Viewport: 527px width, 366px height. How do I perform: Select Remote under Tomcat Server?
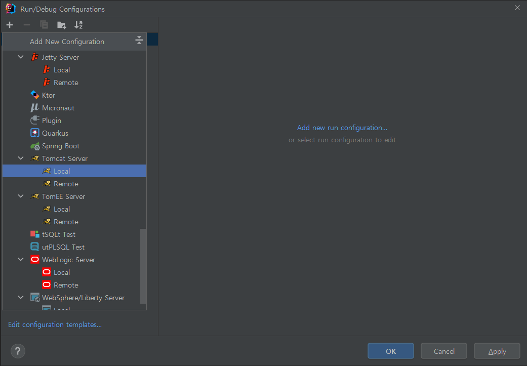74,184
